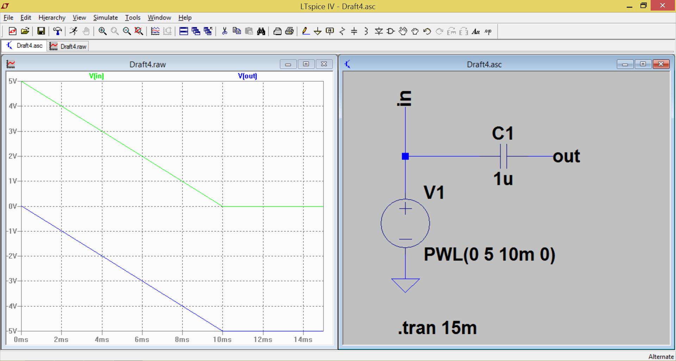Select the Place Text Aa tool
676x361 pixels.
pos(476,31)
